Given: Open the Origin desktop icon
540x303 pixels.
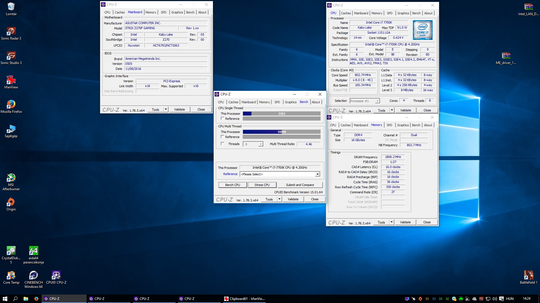Looking at the screenshot, I should (11, 204).
